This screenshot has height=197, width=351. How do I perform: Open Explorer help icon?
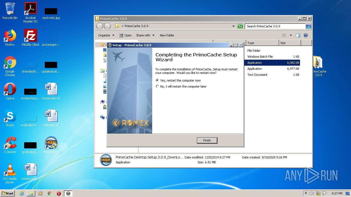pos(306,35)
